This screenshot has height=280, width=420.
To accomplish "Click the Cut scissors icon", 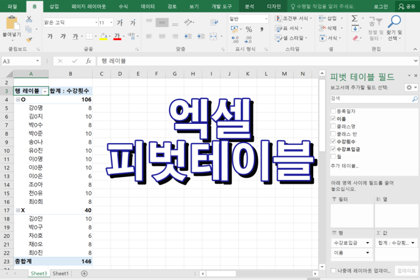I will 29,19.
